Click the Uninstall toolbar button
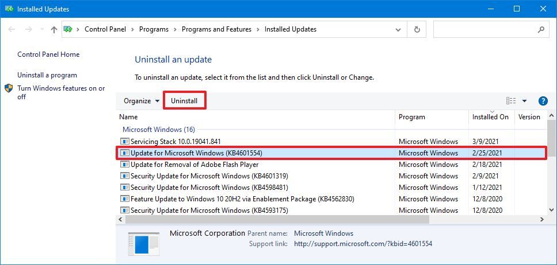 [184, 101]
